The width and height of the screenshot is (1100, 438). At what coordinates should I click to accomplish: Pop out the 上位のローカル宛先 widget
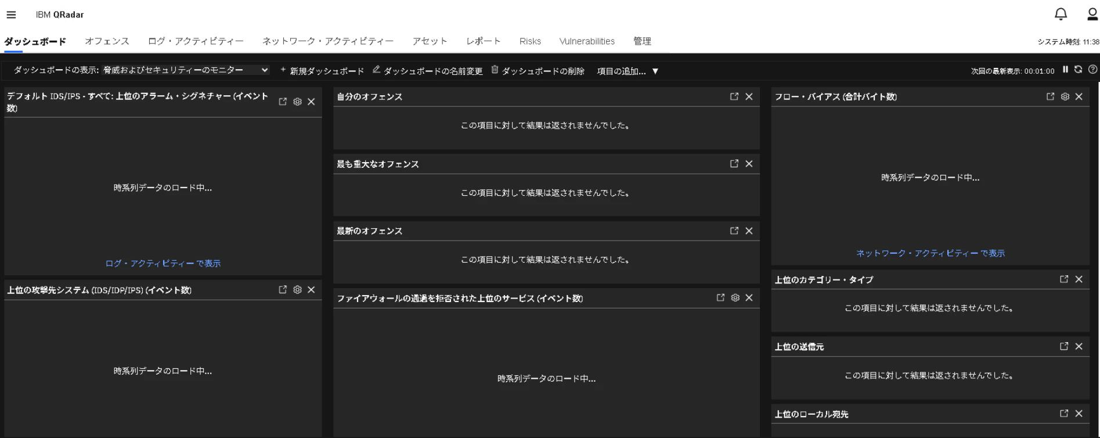click(1064, 414)
